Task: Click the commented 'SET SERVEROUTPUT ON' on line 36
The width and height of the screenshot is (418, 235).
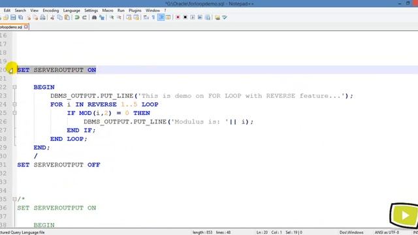Action: coord(57,208)
